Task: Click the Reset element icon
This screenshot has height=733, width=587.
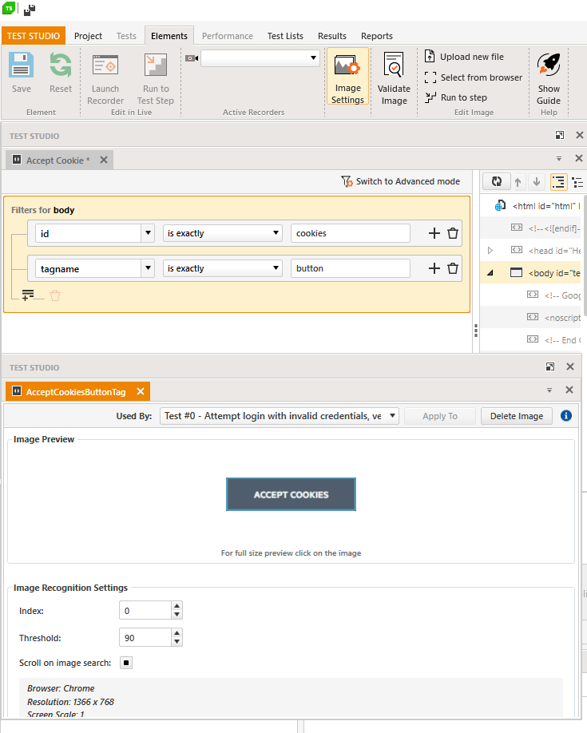Action: tap(61, 65)
